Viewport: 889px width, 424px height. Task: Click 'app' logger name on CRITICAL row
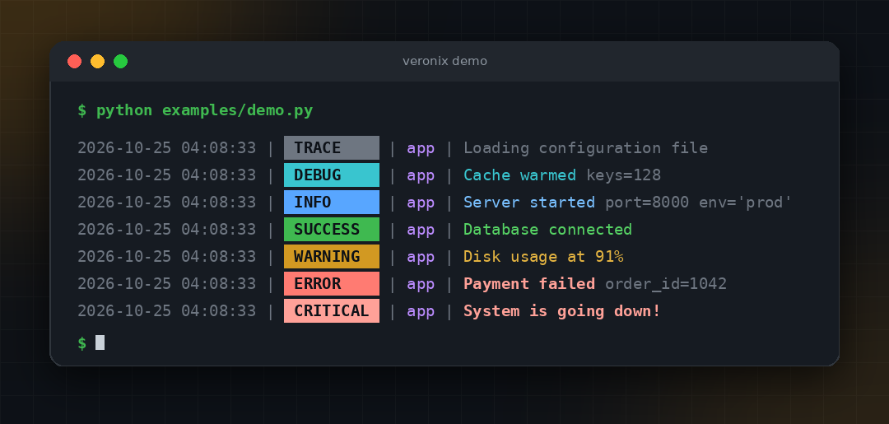pyautogui.click(x=421, y=312)
